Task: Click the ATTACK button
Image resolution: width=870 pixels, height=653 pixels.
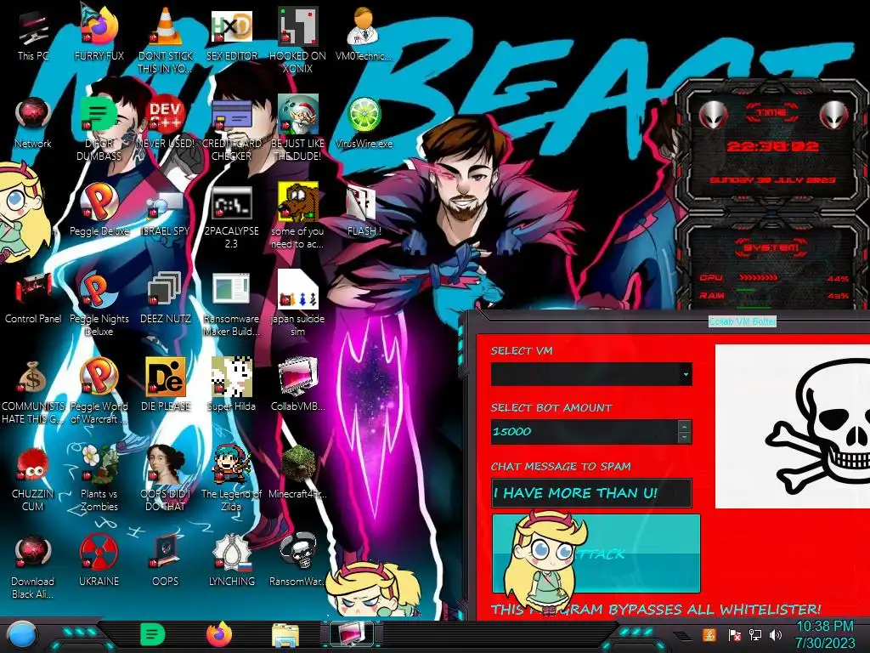Action: click(x=596, y=553)
